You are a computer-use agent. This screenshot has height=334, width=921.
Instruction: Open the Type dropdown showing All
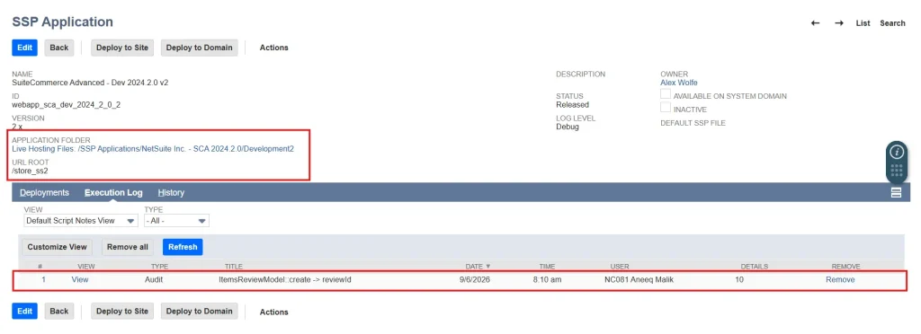pyautogui.click(x=177, y=221)
